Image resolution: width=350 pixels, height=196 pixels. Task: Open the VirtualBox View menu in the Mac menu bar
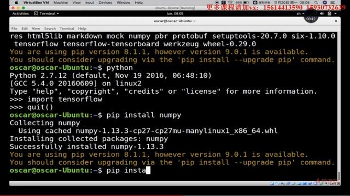[77, 2]
